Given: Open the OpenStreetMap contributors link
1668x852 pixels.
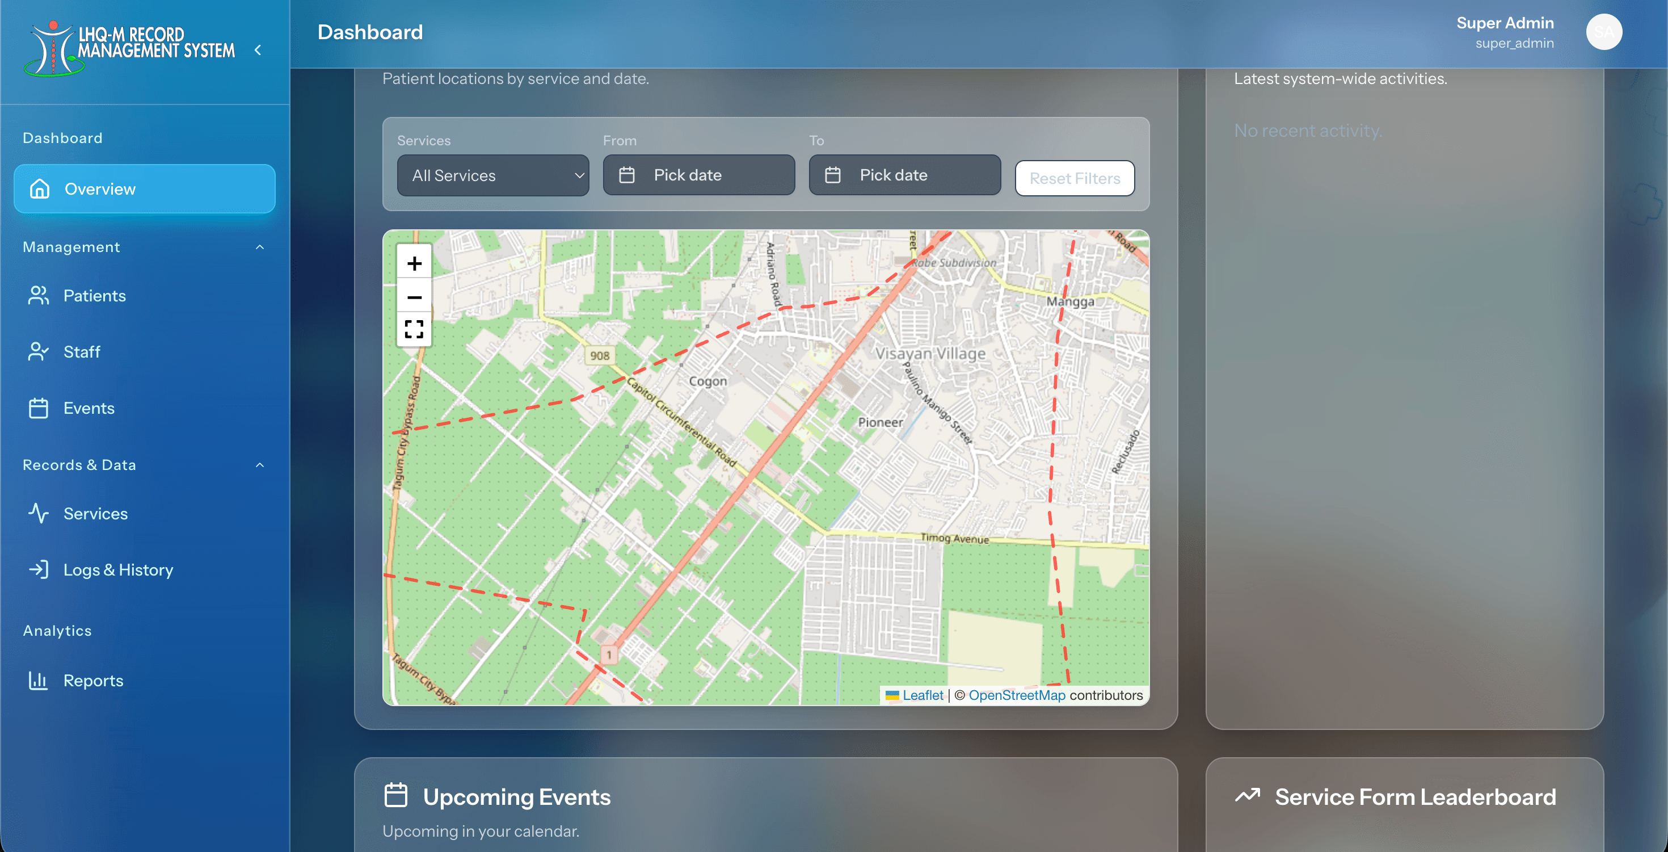Looking at the screenshot, I should coord(1017,695).
